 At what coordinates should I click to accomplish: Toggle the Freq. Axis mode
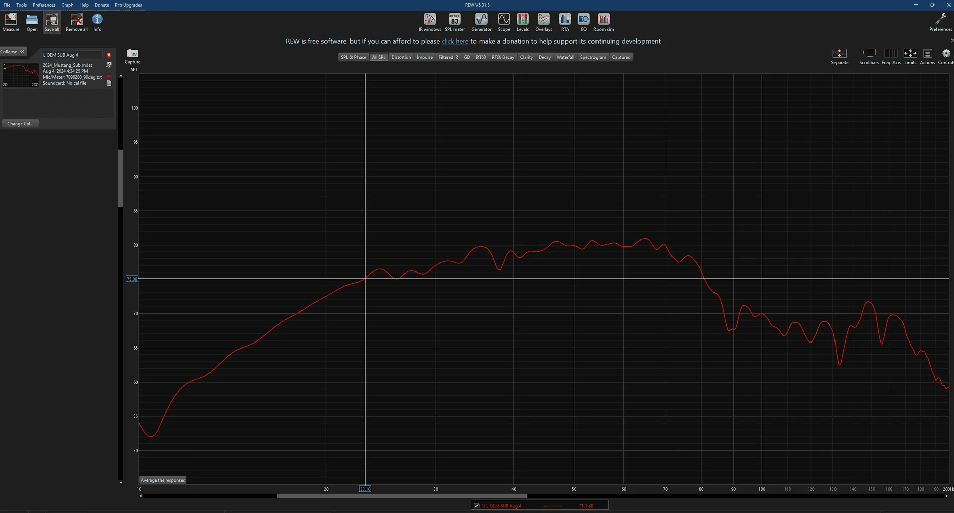(x=891, y=56)
